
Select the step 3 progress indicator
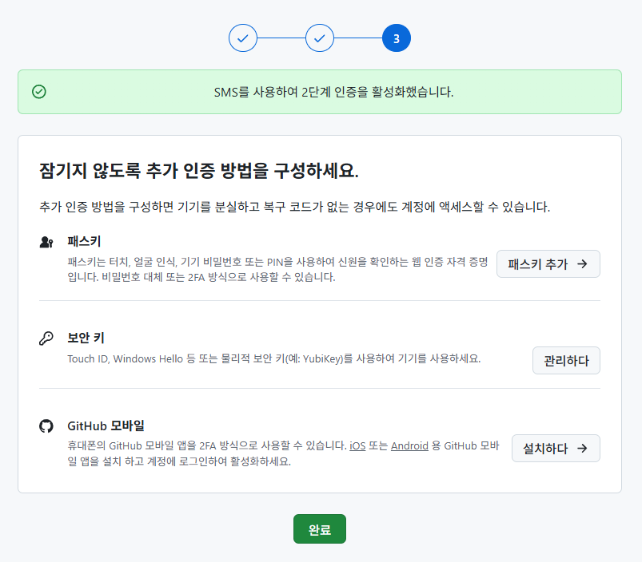point(397,38)
